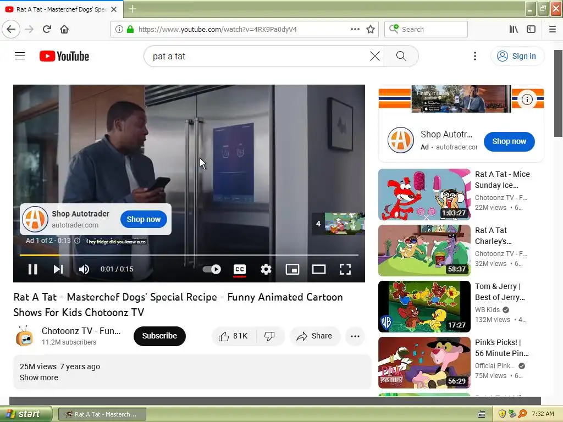
Task: Open the browser home page
Action: (64, 29)
